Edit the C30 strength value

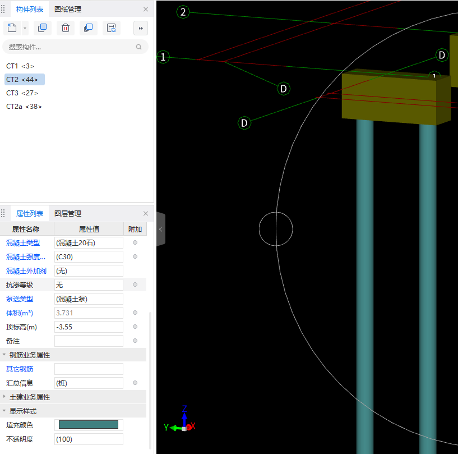tap(89, 257)
